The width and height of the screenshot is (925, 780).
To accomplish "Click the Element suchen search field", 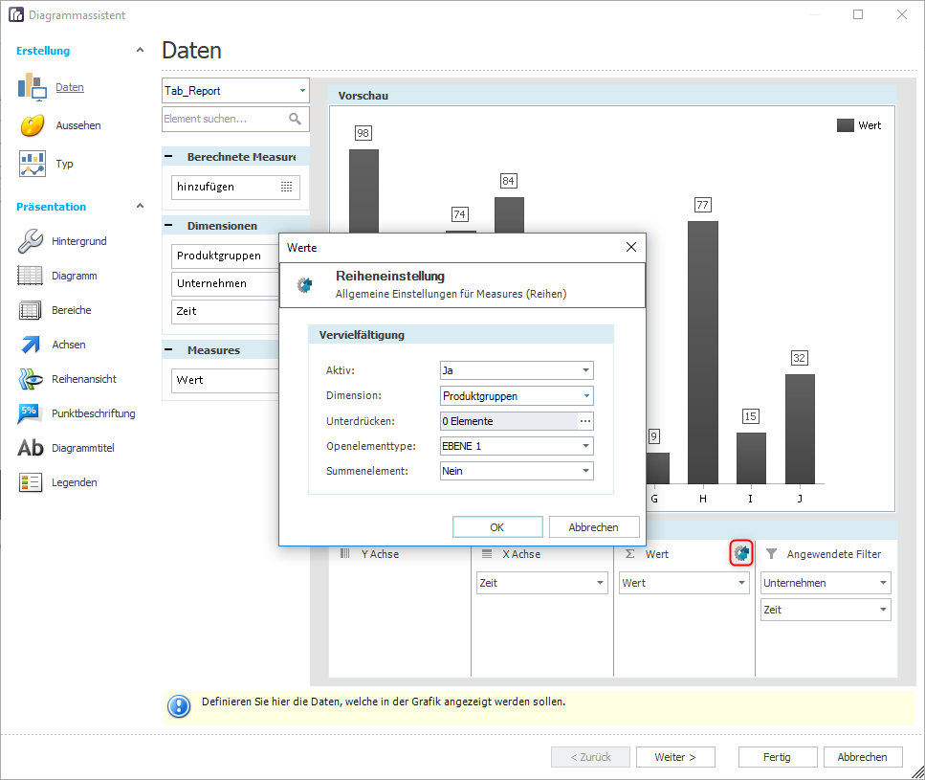I will pyautogui.click(x=226, y=119).
